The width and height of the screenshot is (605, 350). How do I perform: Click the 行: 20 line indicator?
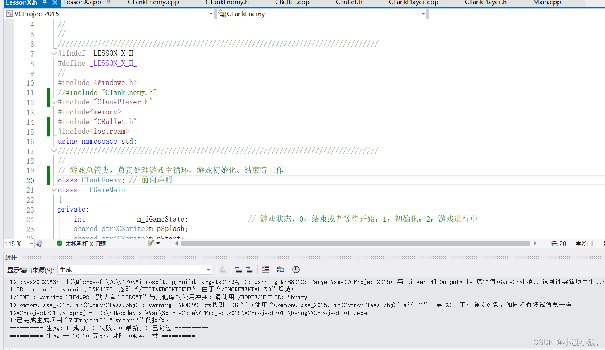pos(558,243)
